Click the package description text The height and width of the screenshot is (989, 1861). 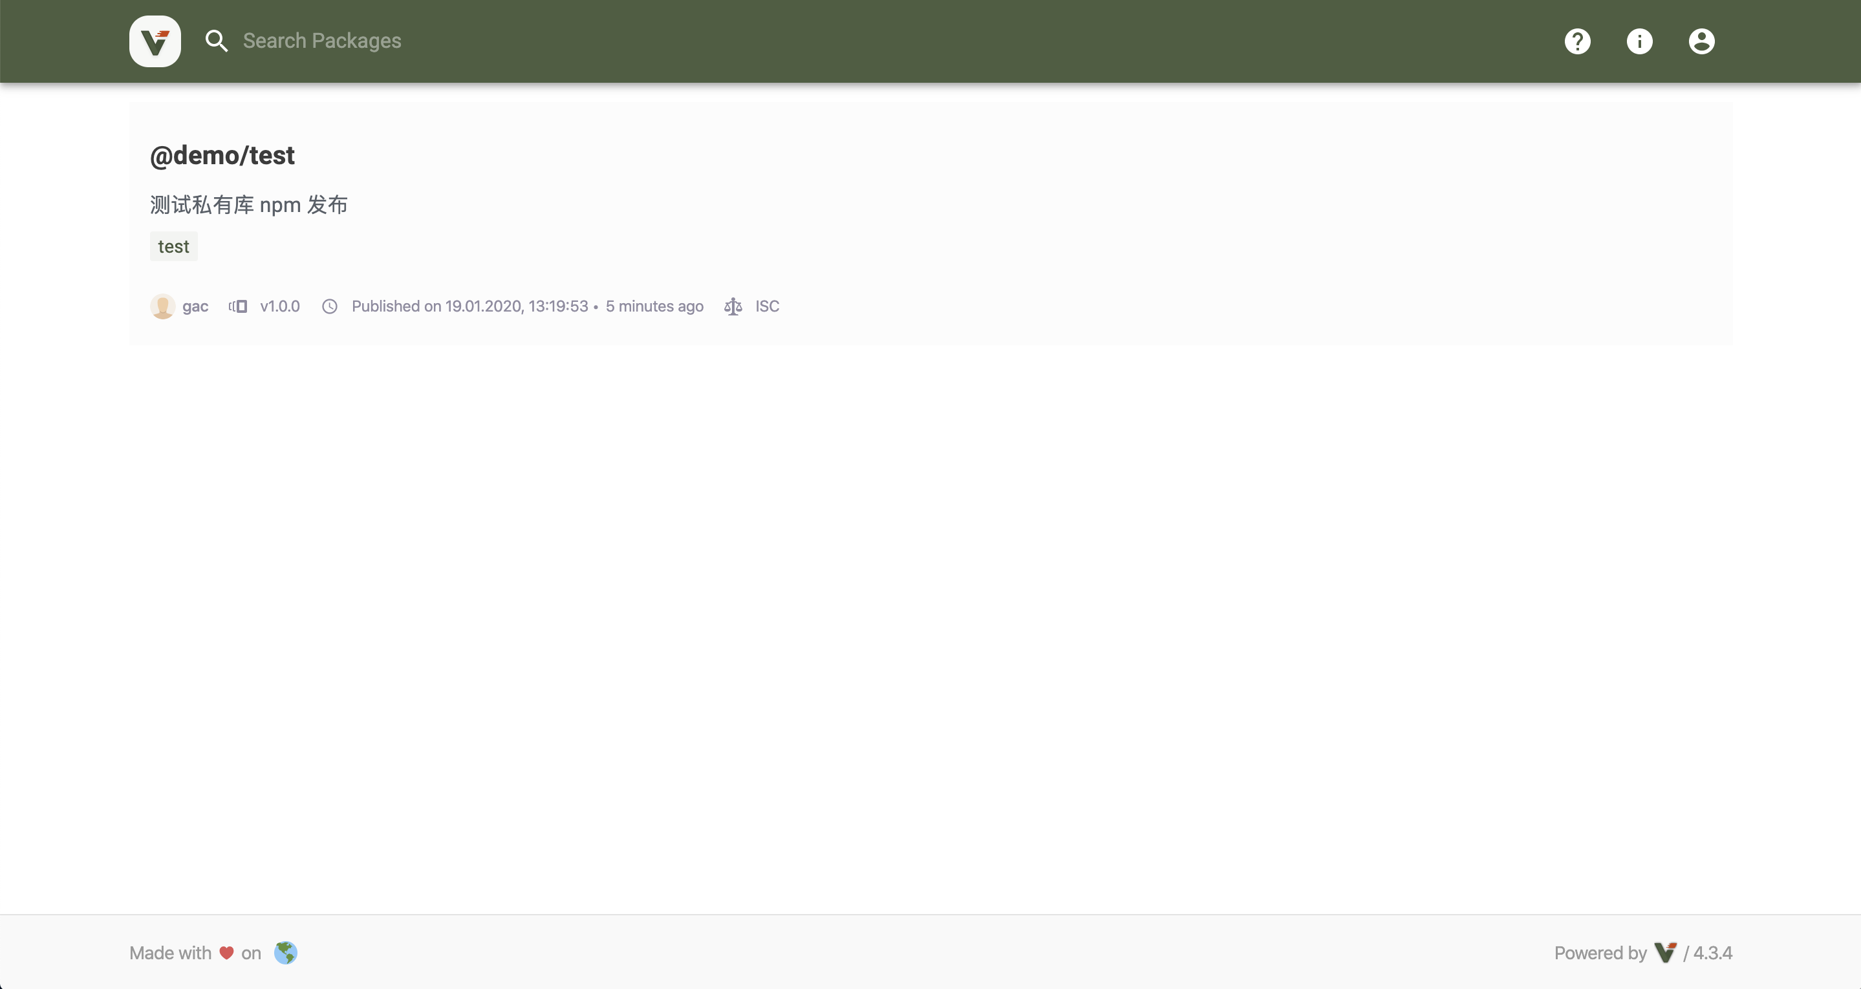pyautogui.click(x=248, y=205)
